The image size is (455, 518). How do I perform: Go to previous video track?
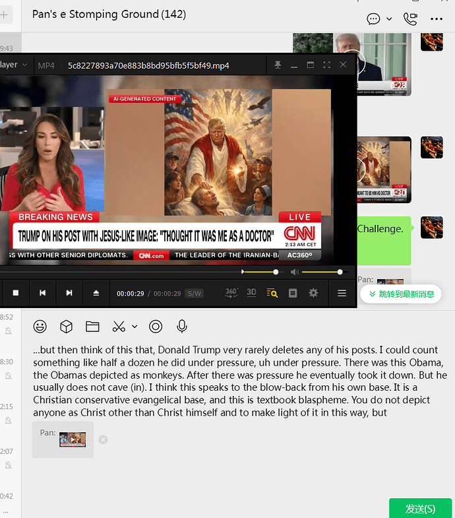(x=43, y=293)
